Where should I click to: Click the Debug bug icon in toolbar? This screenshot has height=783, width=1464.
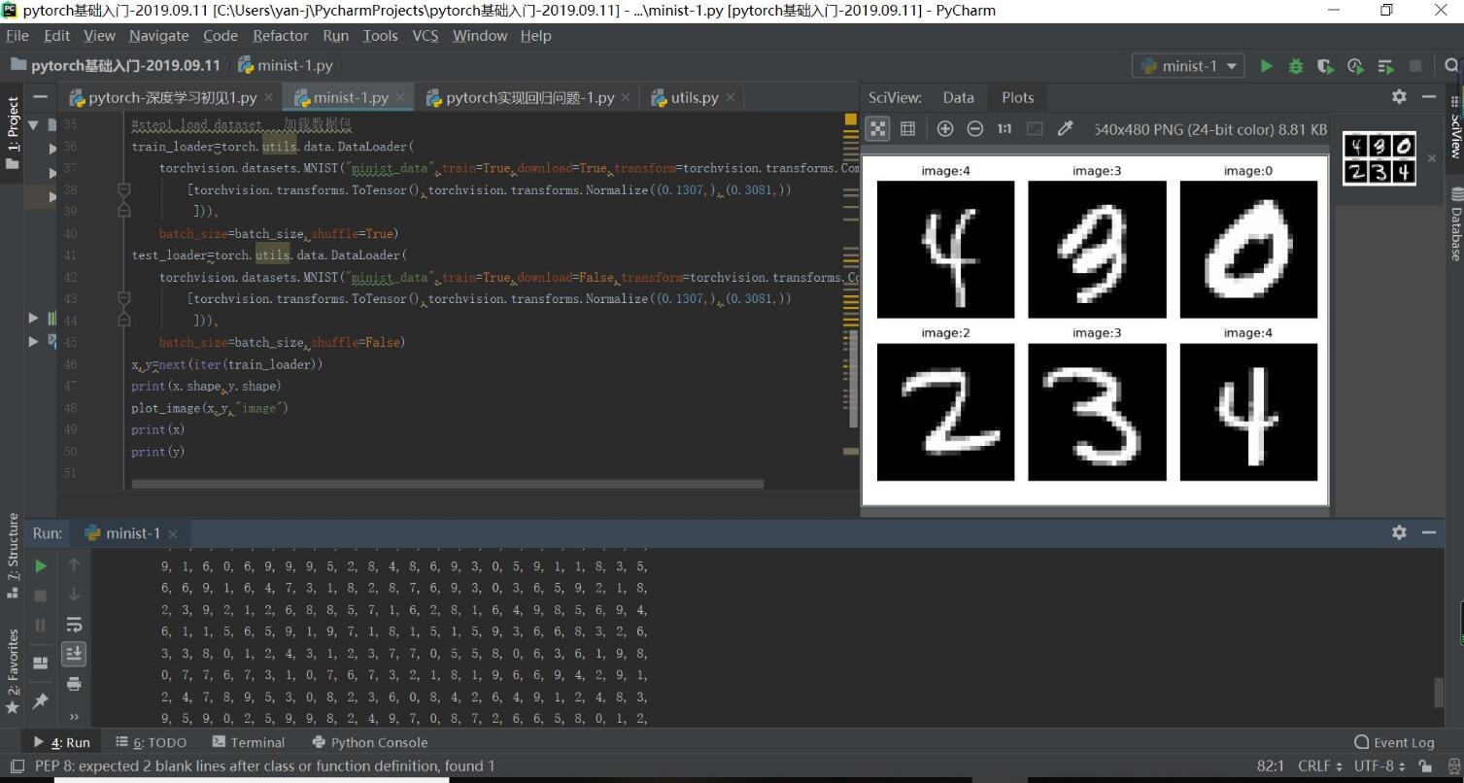(x=1295, y=66)
